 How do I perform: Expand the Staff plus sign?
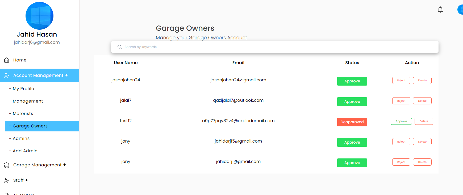(27, 180)
